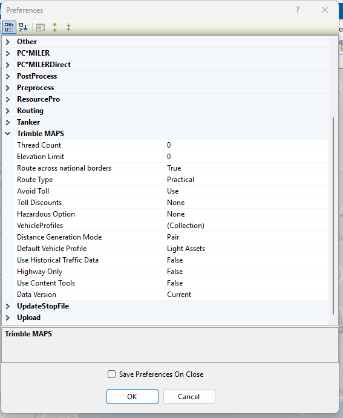The height and width of the screenshot is (418, 343).
Task: Expand the Upload category
Action: [x=8, y=318]
